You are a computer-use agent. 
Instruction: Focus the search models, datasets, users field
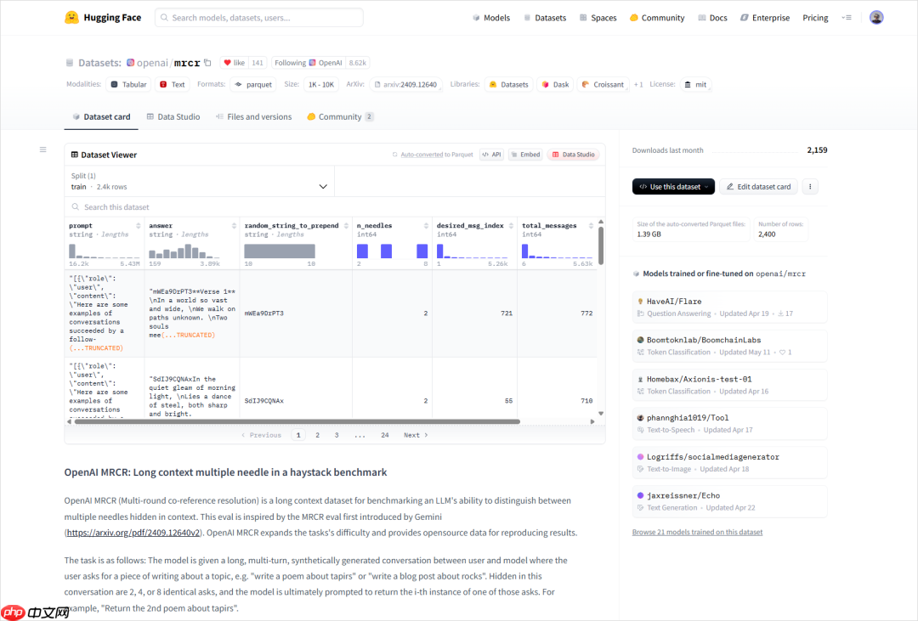coord(258,18)
